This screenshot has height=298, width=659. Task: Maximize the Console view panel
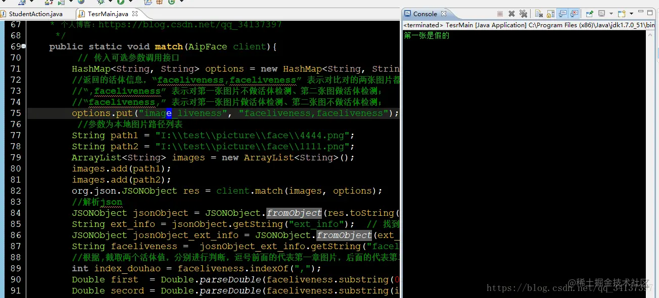tap(649, 13)
